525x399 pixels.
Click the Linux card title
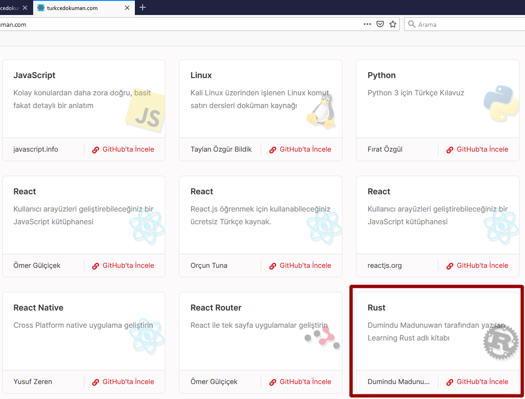click(x=201, y=75)
